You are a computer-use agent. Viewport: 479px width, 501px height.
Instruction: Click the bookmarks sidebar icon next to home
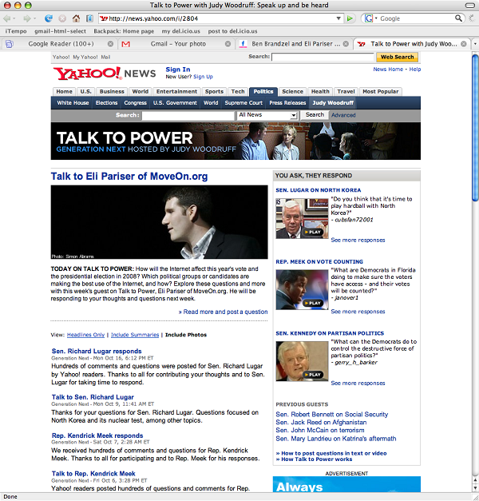[x=89, y=18]
